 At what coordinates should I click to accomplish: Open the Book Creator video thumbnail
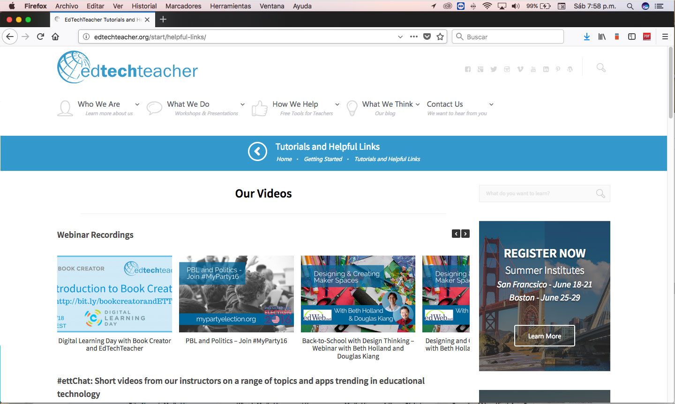point(114,294)
